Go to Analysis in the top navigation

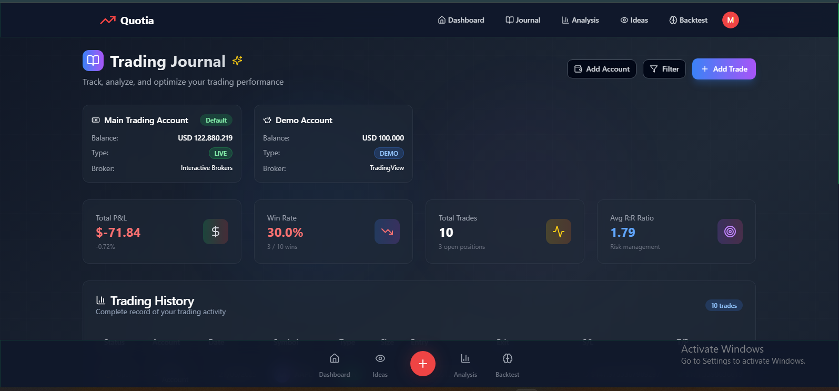(x=580, y=20)
